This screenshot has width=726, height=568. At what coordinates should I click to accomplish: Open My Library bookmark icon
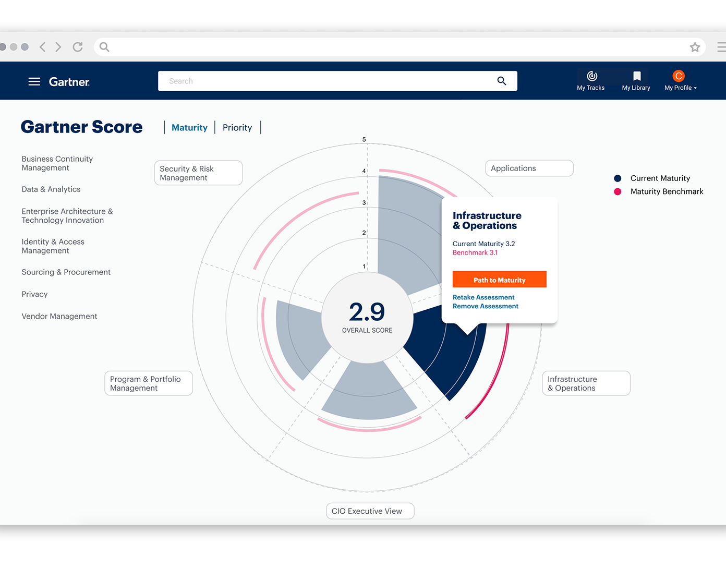[637, 76]
